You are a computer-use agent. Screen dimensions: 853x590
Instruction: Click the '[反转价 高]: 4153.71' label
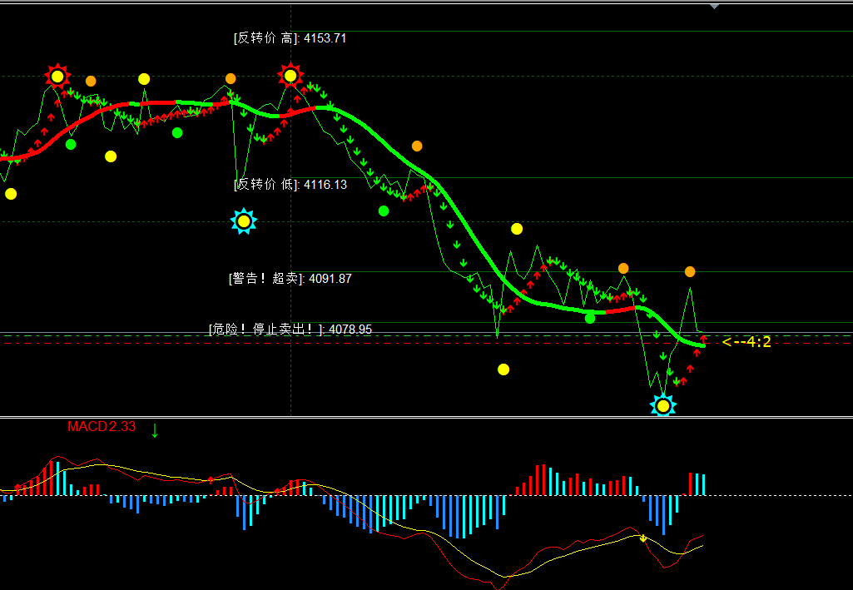(290, 38)
